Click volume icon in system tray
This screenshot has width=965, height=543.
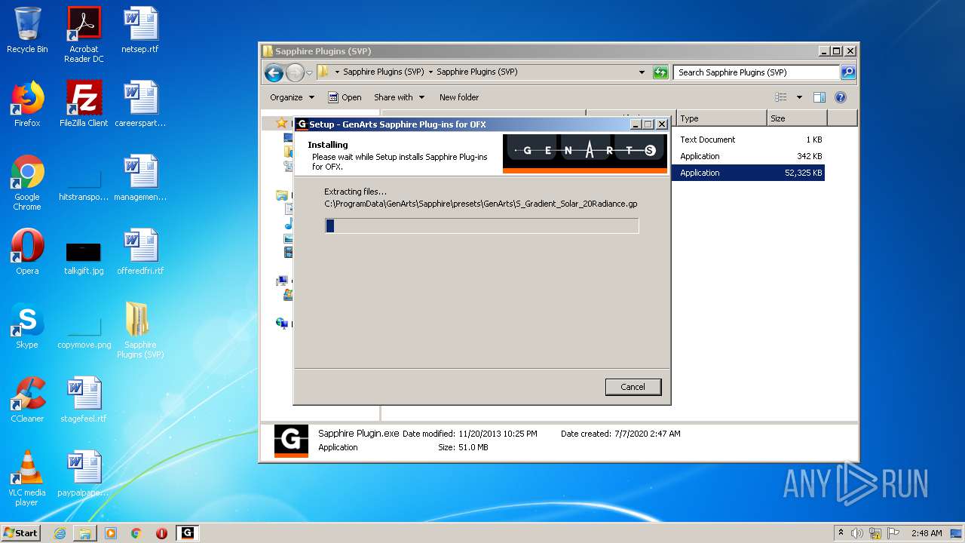coord(857,533)
